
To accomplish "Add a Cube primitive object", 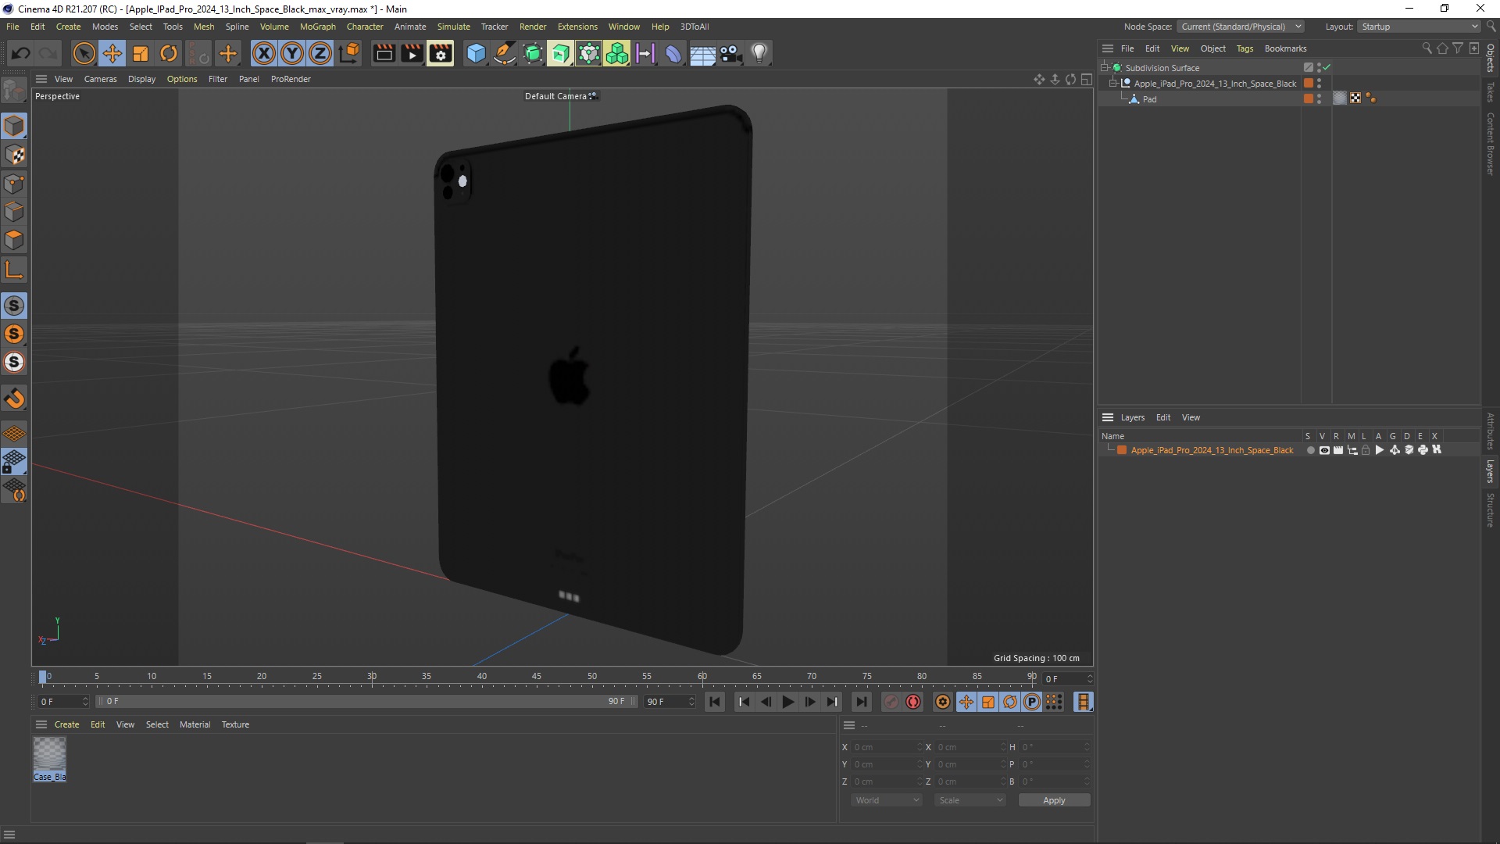I will coord(476,53).
